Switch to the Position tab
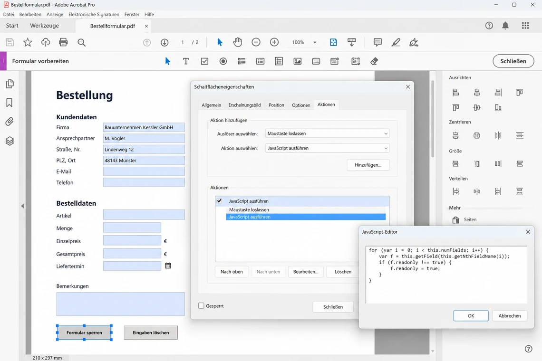The height and width of the screenshot is (361, 542). tap(277, 105)
